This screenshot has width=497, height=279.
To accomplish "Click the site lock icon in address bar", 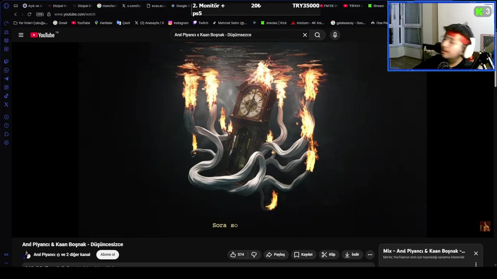I will tap(49, 14).
